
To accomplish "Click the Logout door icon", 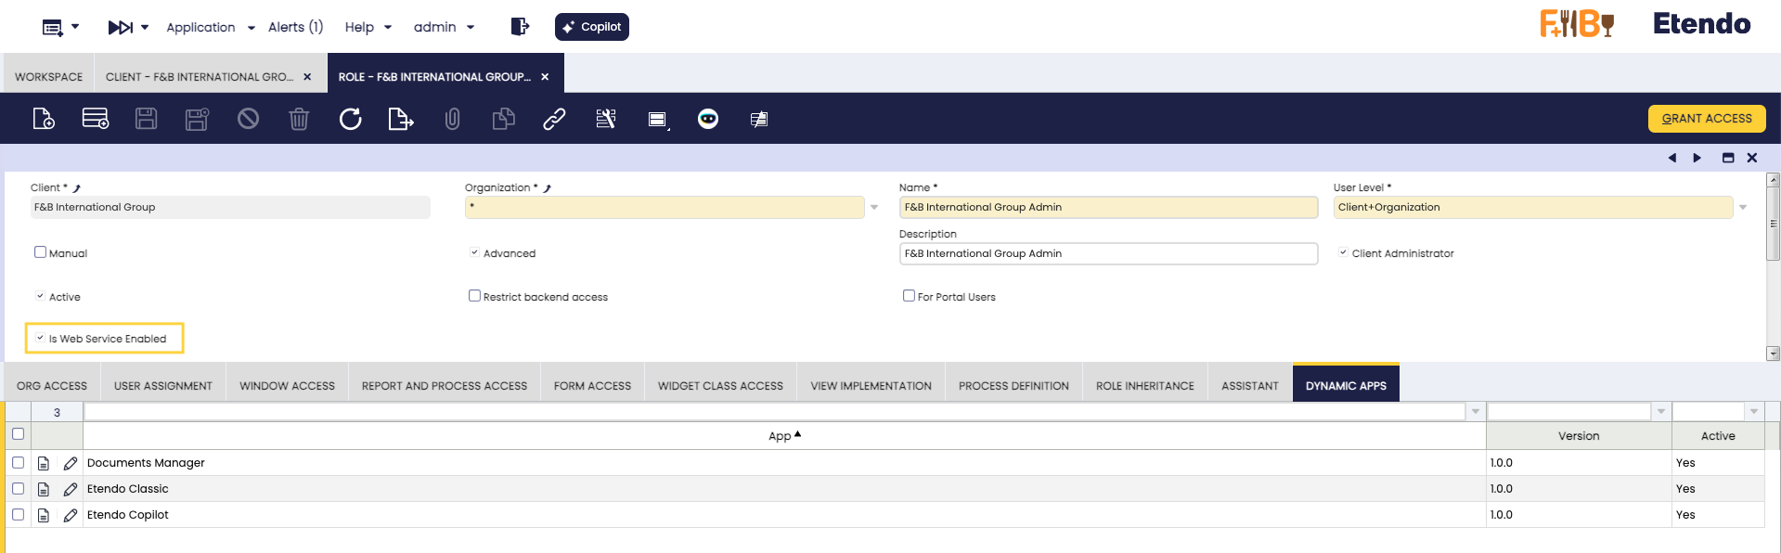I will (x=520, y=27).
